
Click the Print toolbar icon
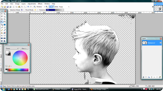click(x=10, y=7)
